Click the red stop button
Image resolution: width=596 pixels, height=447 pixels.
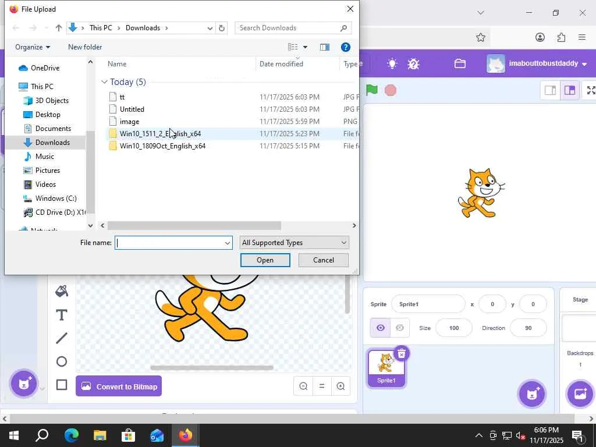[391, 90]
